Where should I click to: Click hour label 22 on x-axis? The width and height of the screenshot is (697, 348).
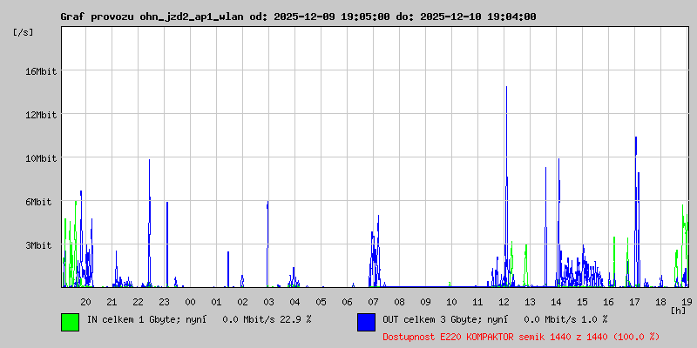click(139, 302)
